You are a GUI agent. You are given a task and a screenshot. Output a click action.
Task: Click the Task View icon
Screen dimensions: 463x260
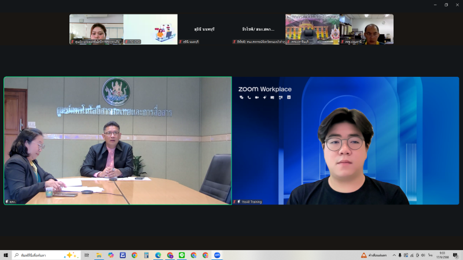tap(87, 255)
